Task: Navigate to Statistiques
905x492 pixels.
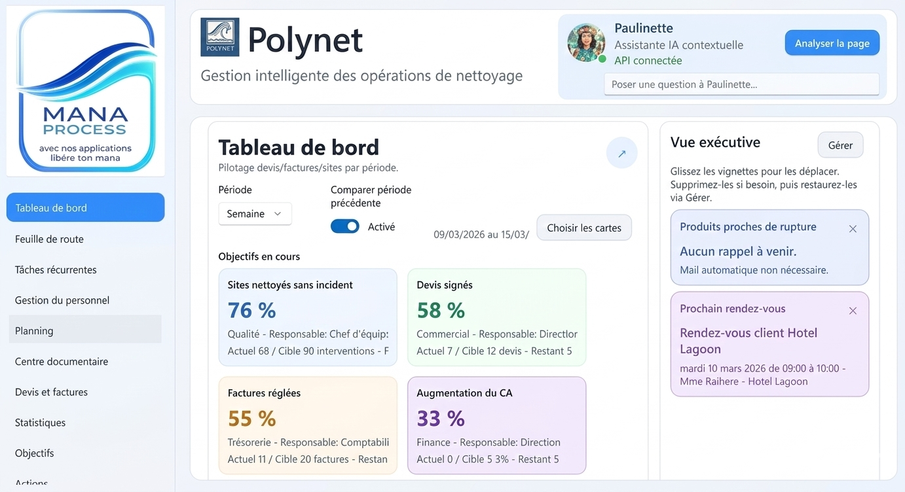Action: 40,423
